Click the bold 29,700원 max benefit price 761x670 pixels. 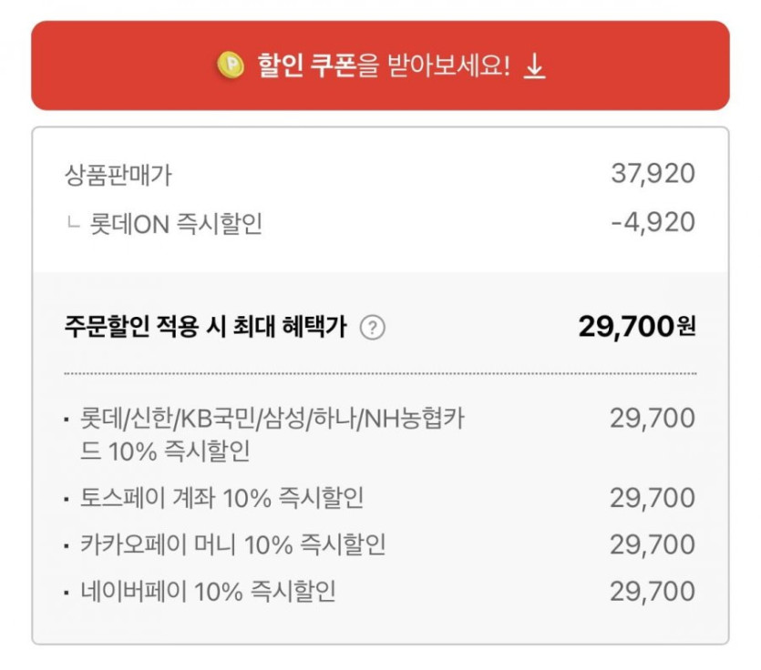[636, 327]
